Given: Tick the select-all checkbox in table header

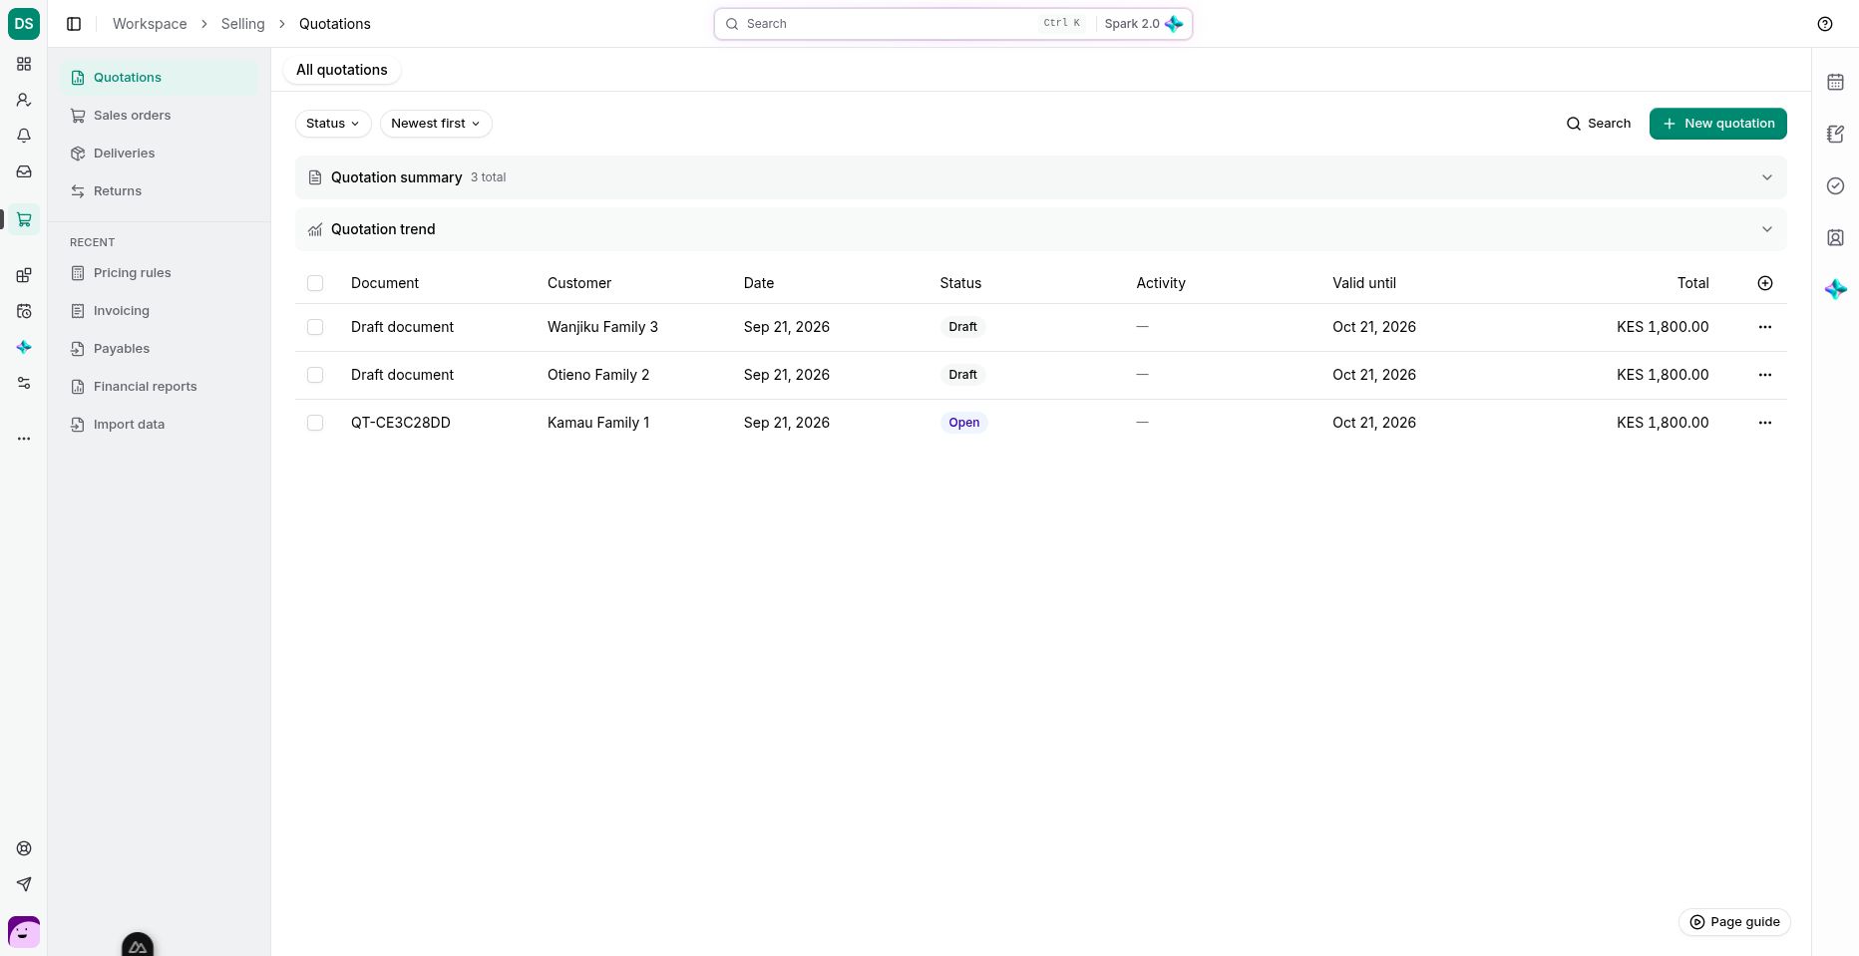Looking at the screenshot, I should [315, 283].
